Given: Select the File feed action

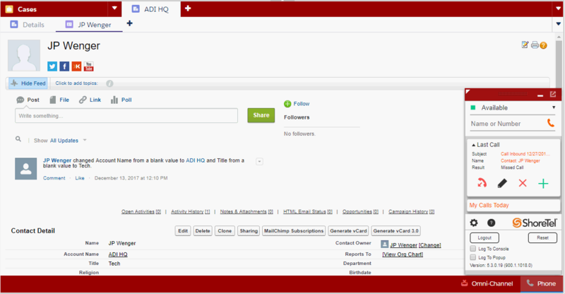Looking at the screenshot, I should (x=59, y=100).
